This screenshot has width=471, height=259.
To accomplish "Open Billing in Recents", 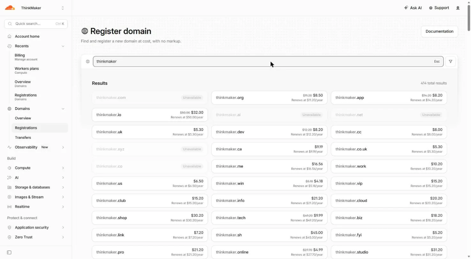I will coord(40,57).
